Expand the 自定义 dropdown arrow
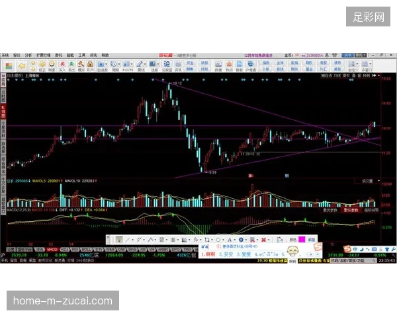The image size is (397, 317). click(357, 64)
